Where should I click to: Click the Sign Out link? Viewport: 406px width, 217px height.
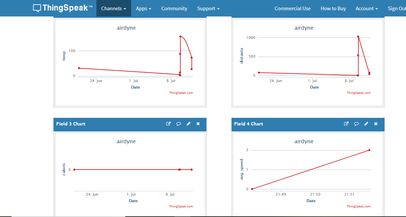tap(397, 9)
